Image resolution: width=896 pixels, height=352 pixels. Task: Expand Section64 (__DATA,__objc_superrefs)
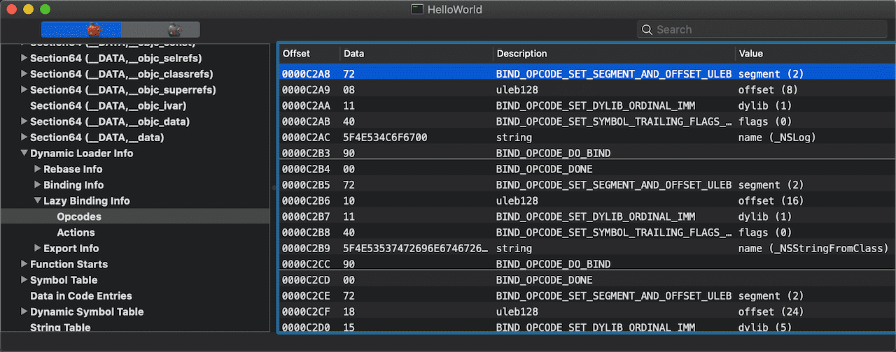tap(24, 90)
